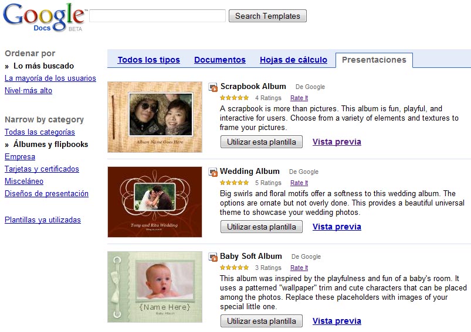The width and height of the screenshot is (471, 332).
Task: Click the Google Docs logo
Action: pos(44,18)
